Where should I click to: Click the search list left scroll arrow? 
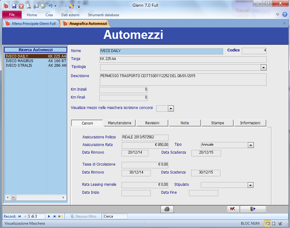(7, 198)
